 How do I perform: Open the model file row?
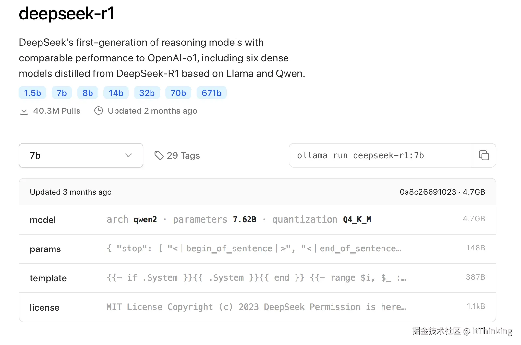257,220
